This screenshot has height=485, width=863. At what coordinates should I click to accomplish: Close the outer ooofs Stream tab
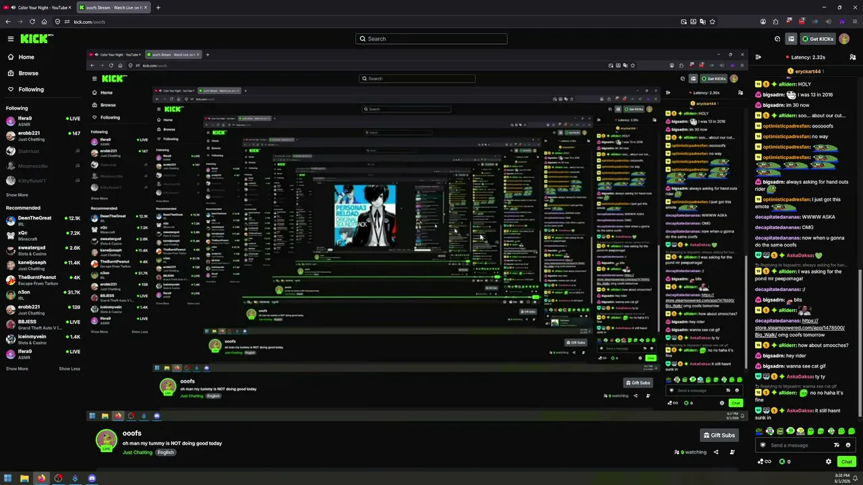(x=146, y=7)
